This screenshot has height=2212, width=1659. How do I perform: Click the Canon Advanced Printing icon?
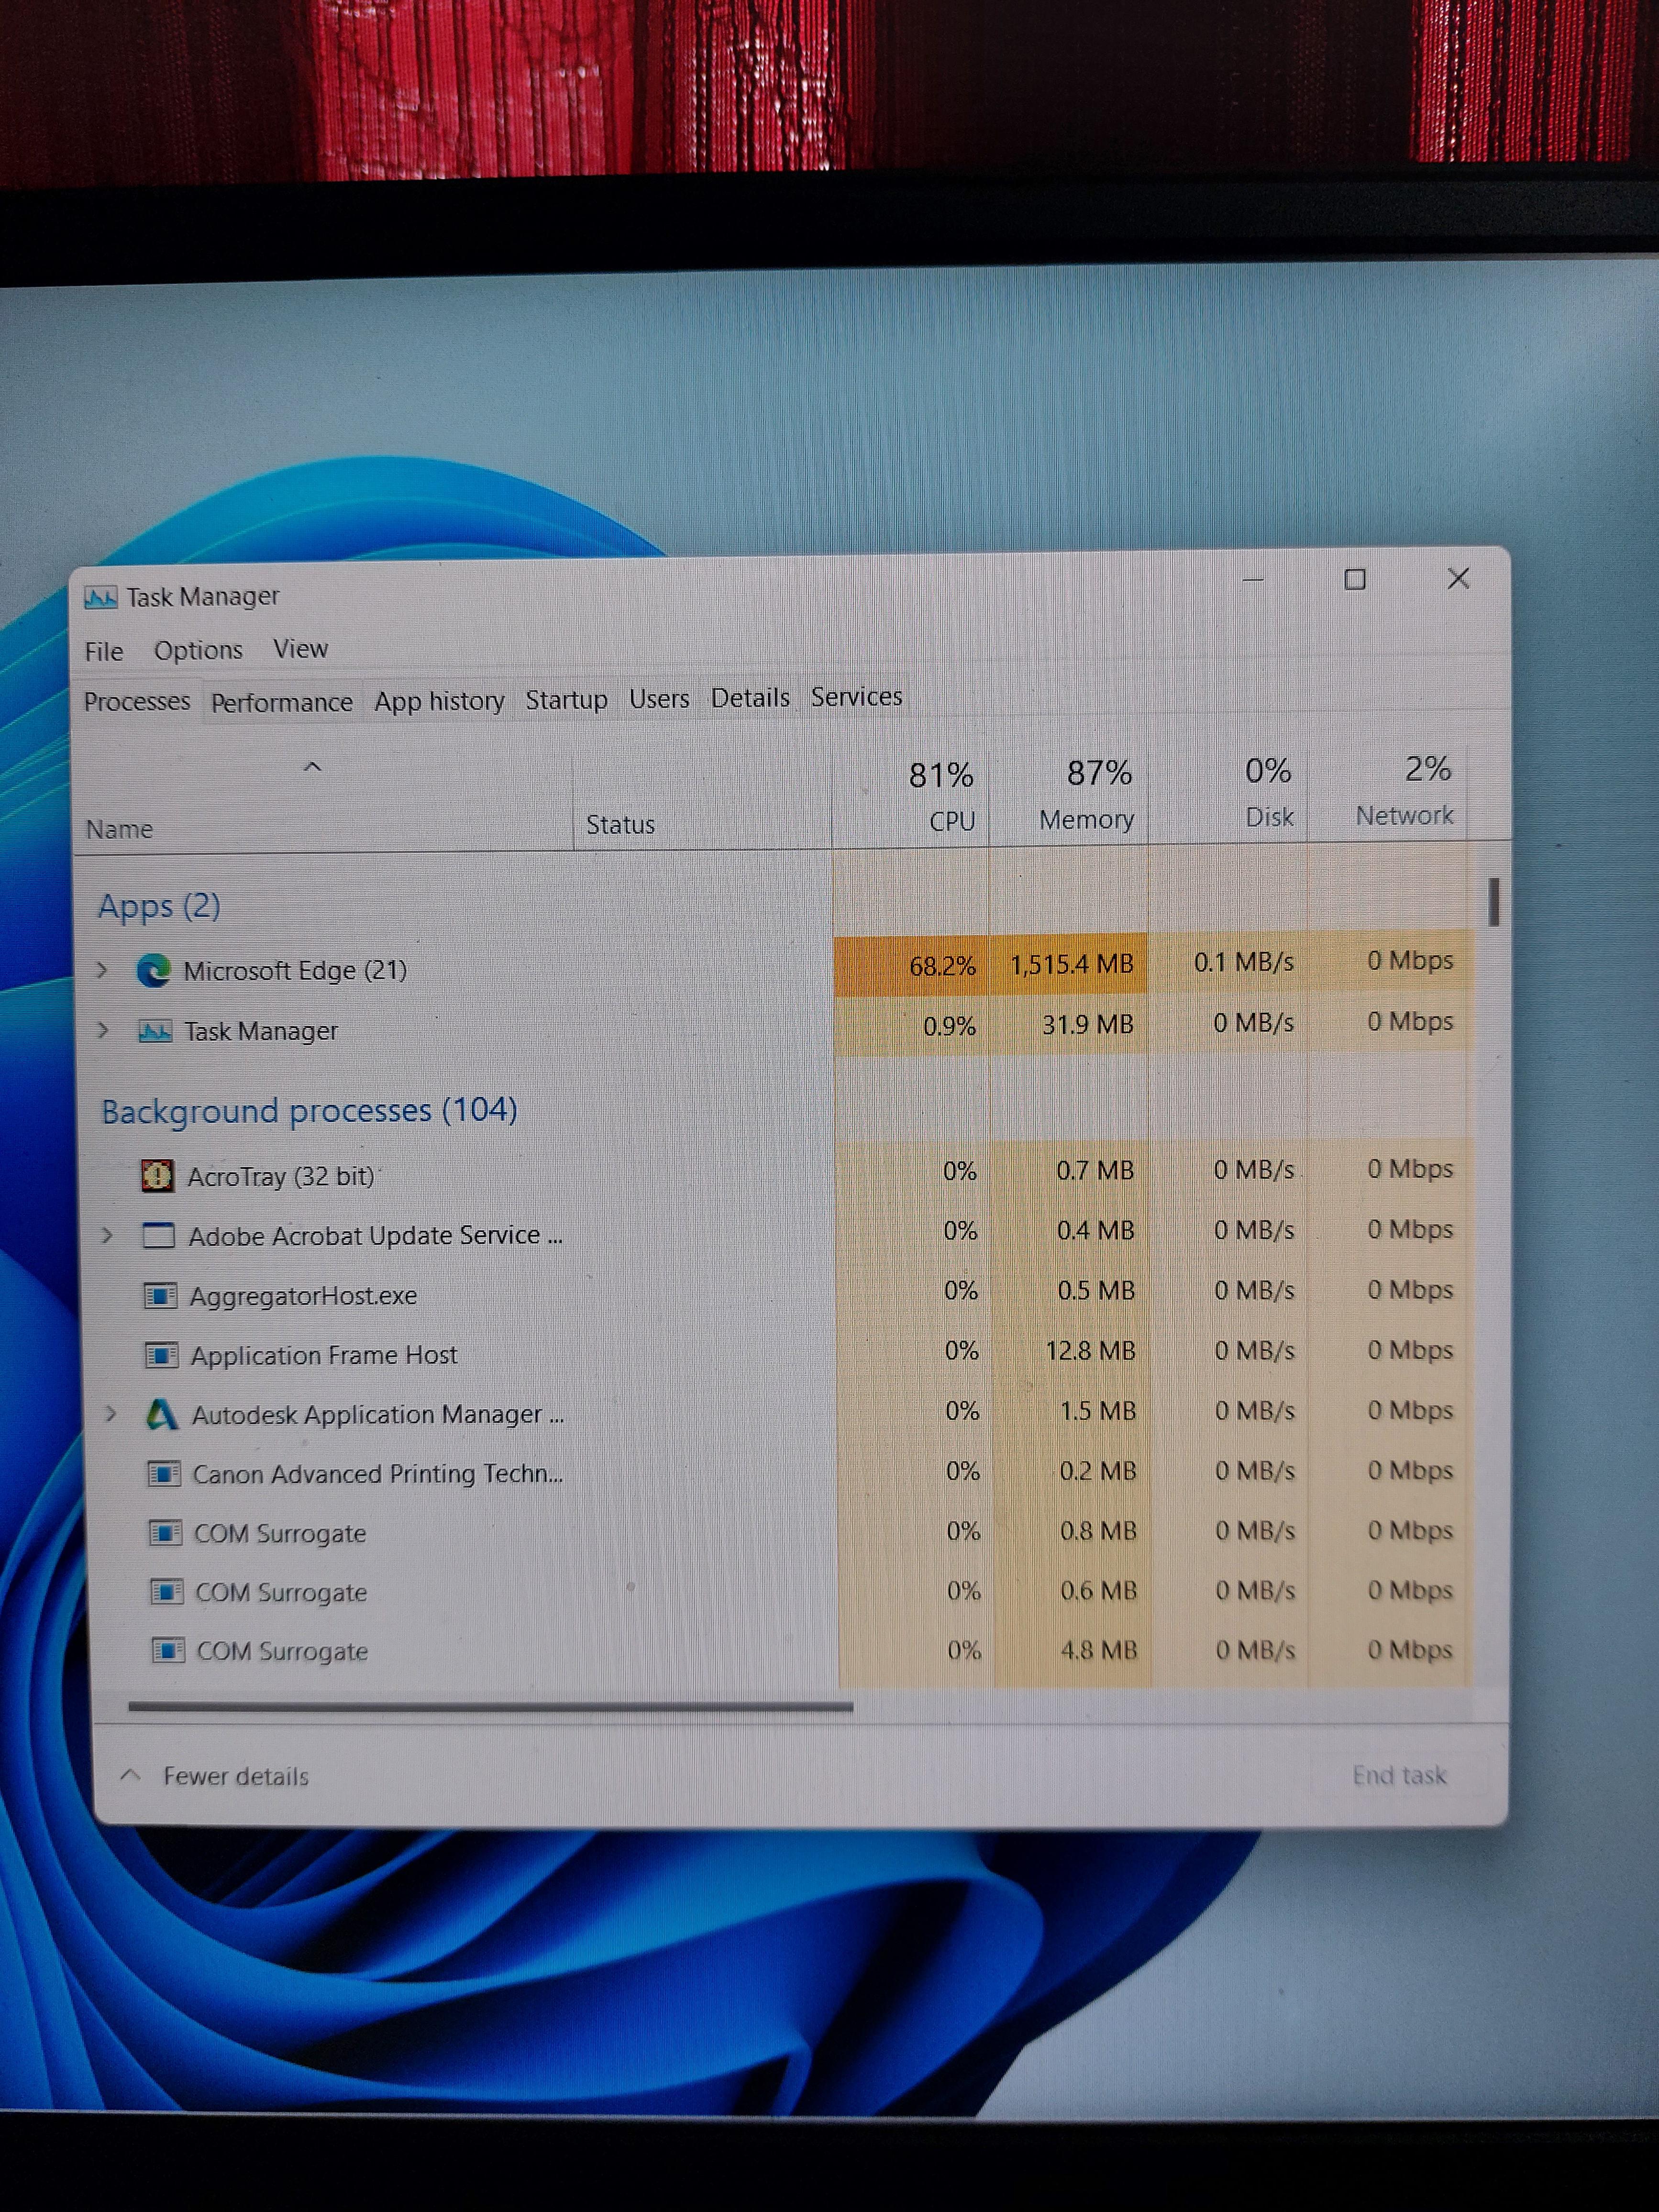click(164, 1474)
